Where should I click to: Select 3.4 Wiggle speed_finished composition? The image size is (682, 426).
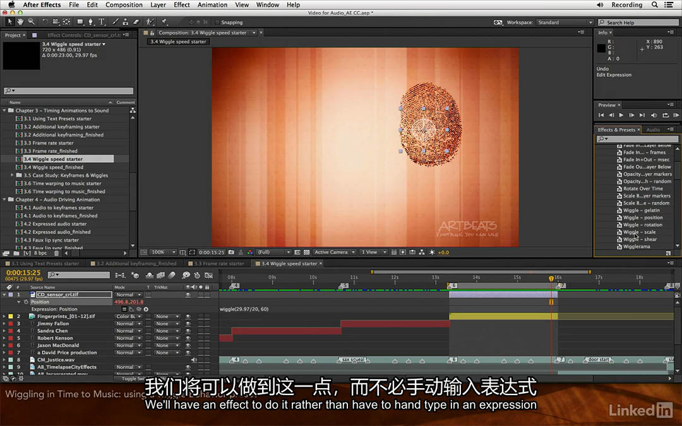pos(54,167)
